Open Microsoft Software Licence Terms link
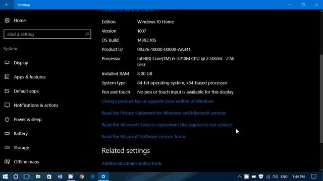This screenshot has width=323, height=181. (x=143, y=137)
